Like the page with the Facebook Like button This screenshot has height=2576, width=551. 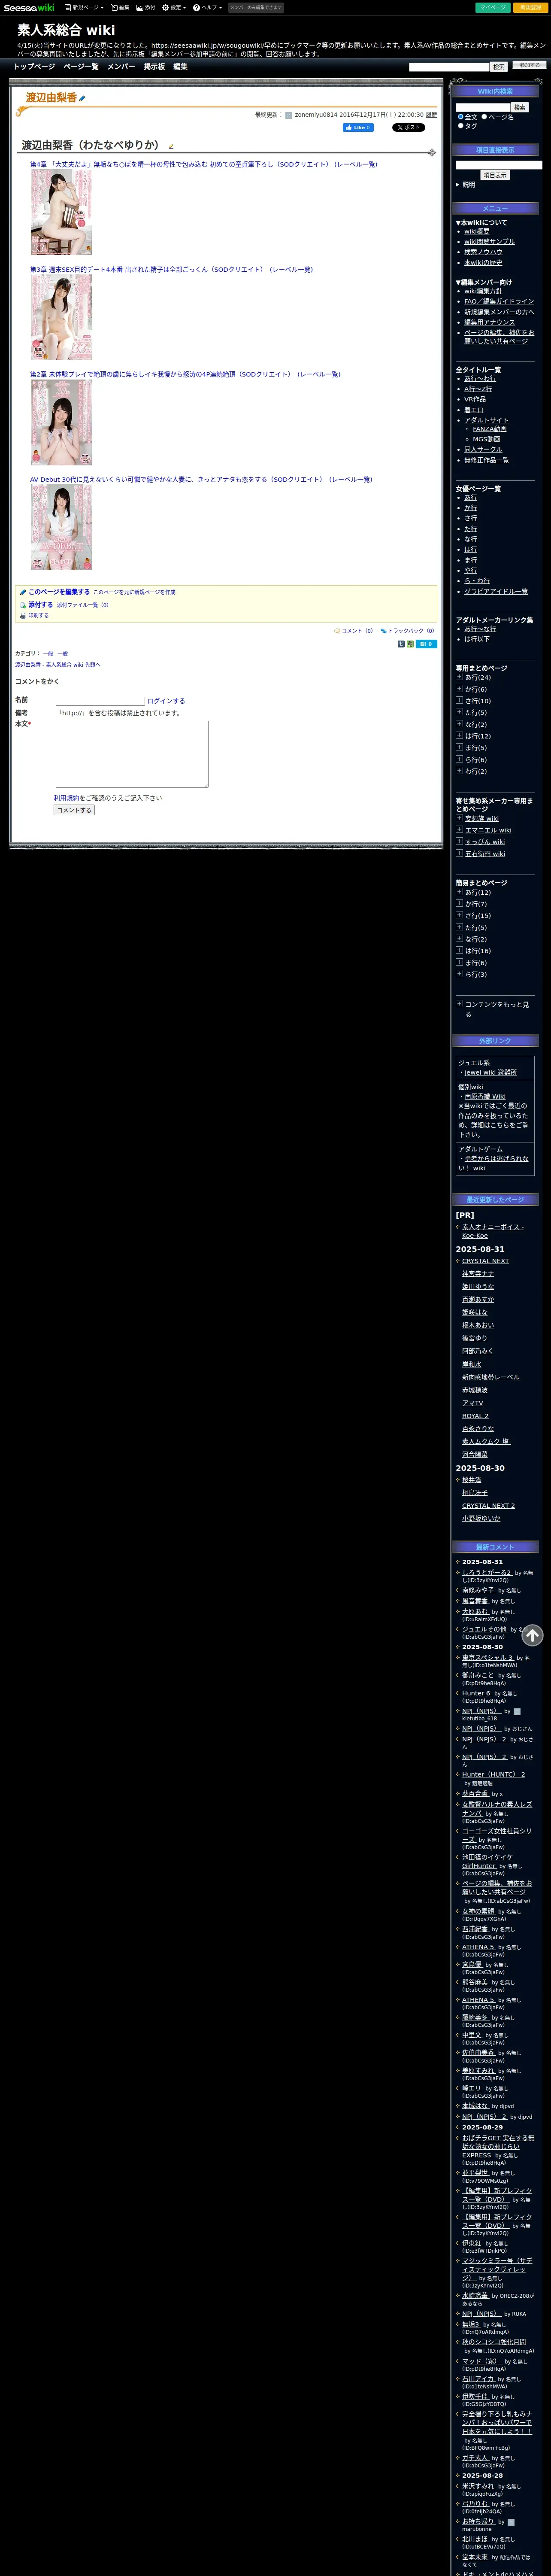click(358, 128)
